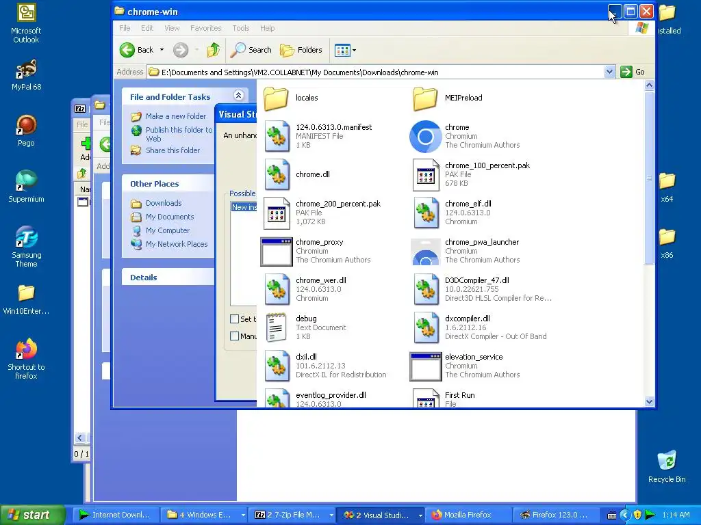Open Supermium desktop shortcut

pos(26,187)
